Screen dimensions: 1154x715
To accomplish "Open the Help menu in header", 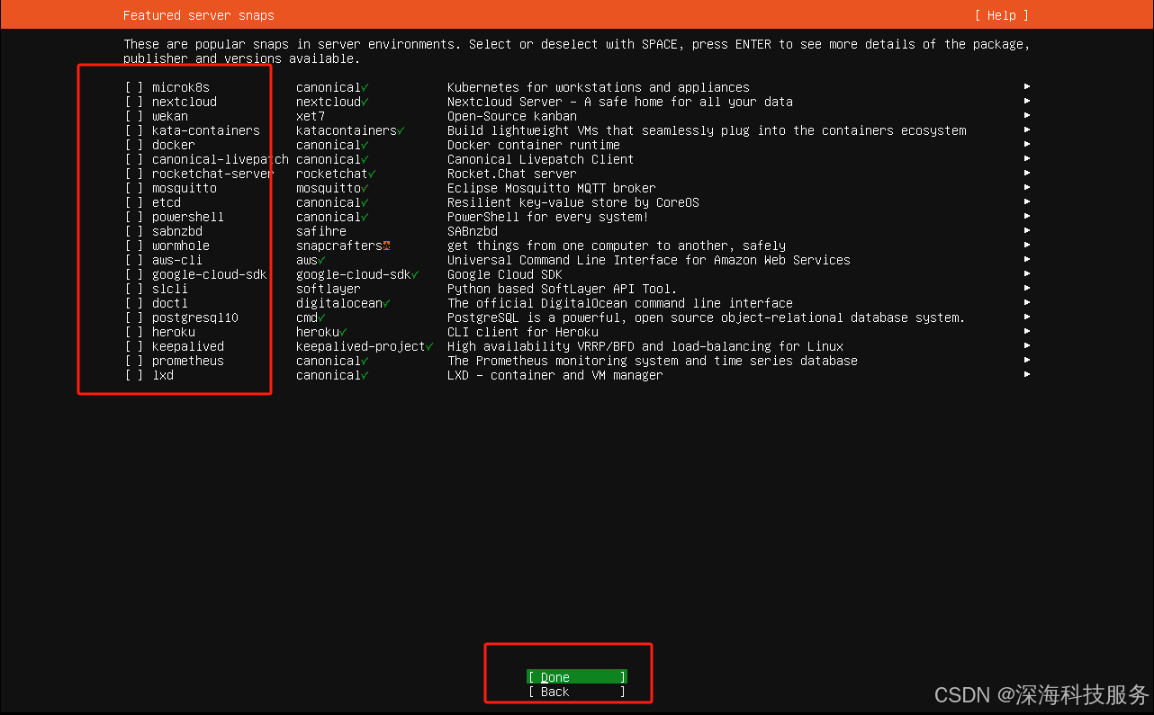I will pos(1001,15).
